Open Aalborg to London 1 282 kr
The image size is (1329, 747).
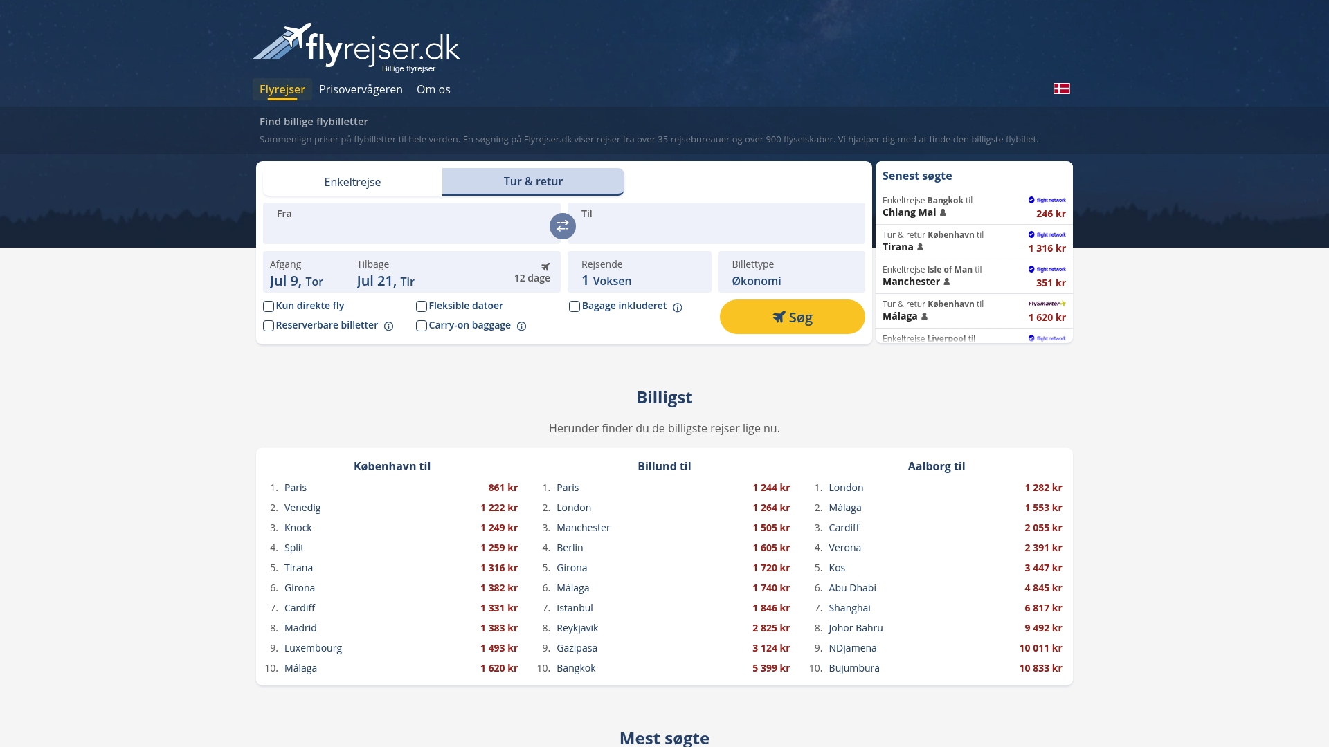(937, 488)
